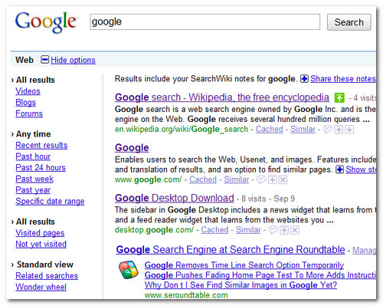Open the Wonder wheel view
The image size is (383, 306).
click(x=41, y=287)
